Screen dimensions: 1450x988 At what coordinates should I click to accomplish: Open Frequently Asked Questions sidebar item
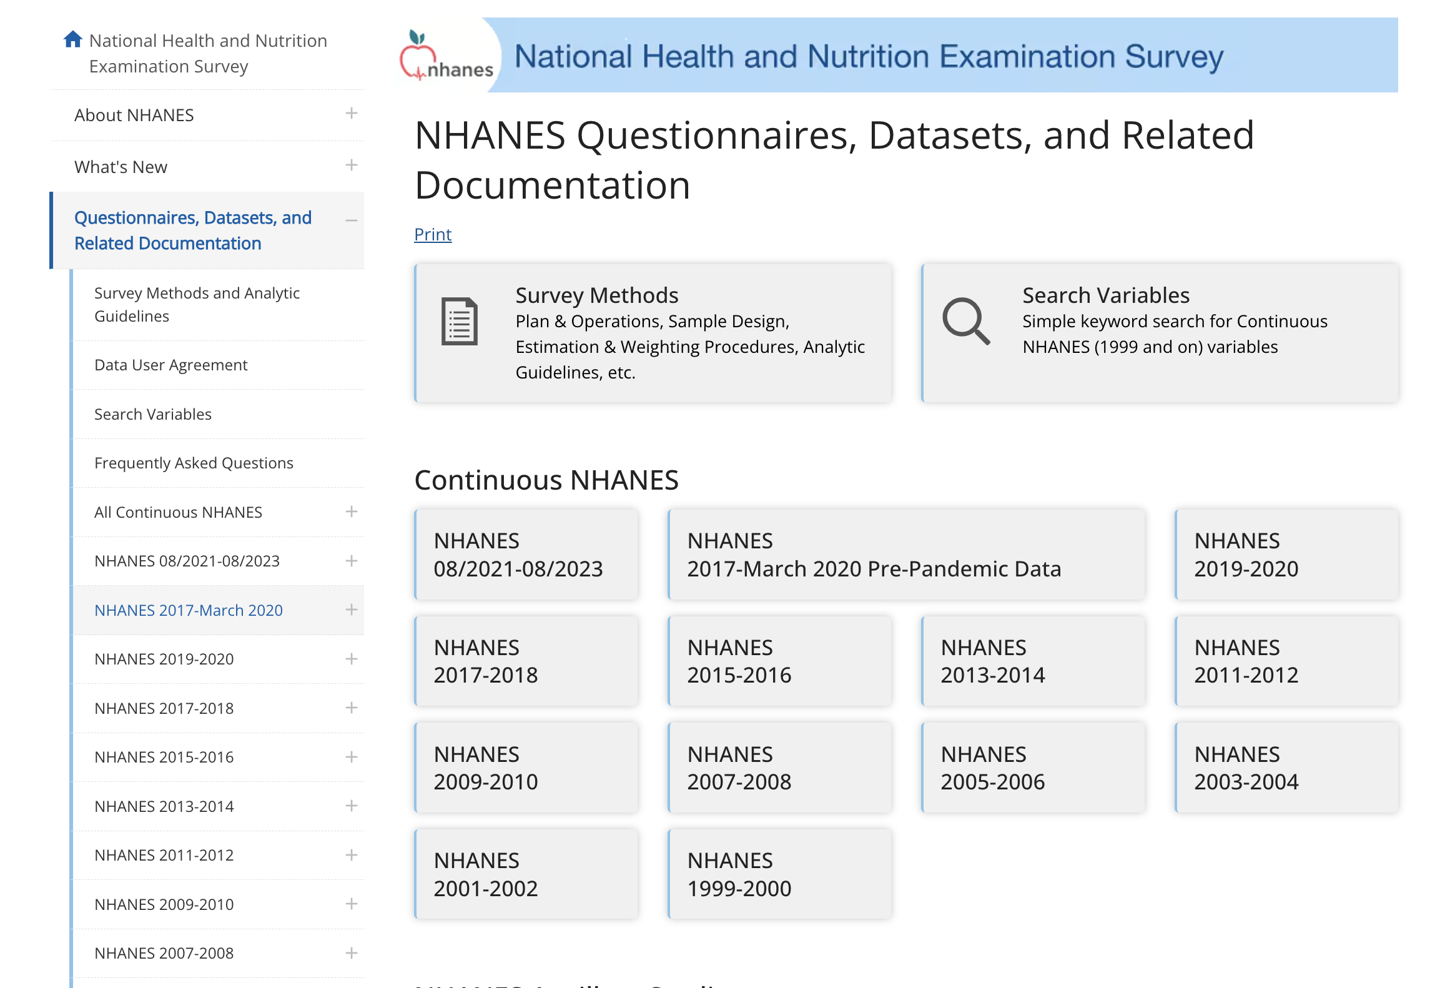click(194, 463)
